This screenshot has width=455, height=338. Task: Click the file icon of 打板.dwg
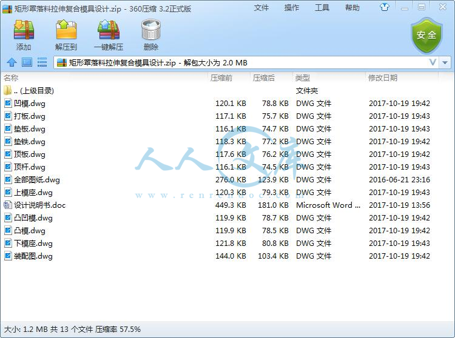pos(8,116)
